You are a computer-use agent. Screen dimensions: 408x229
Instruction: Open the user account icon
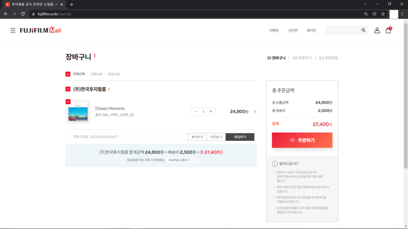tap(377, 30)
